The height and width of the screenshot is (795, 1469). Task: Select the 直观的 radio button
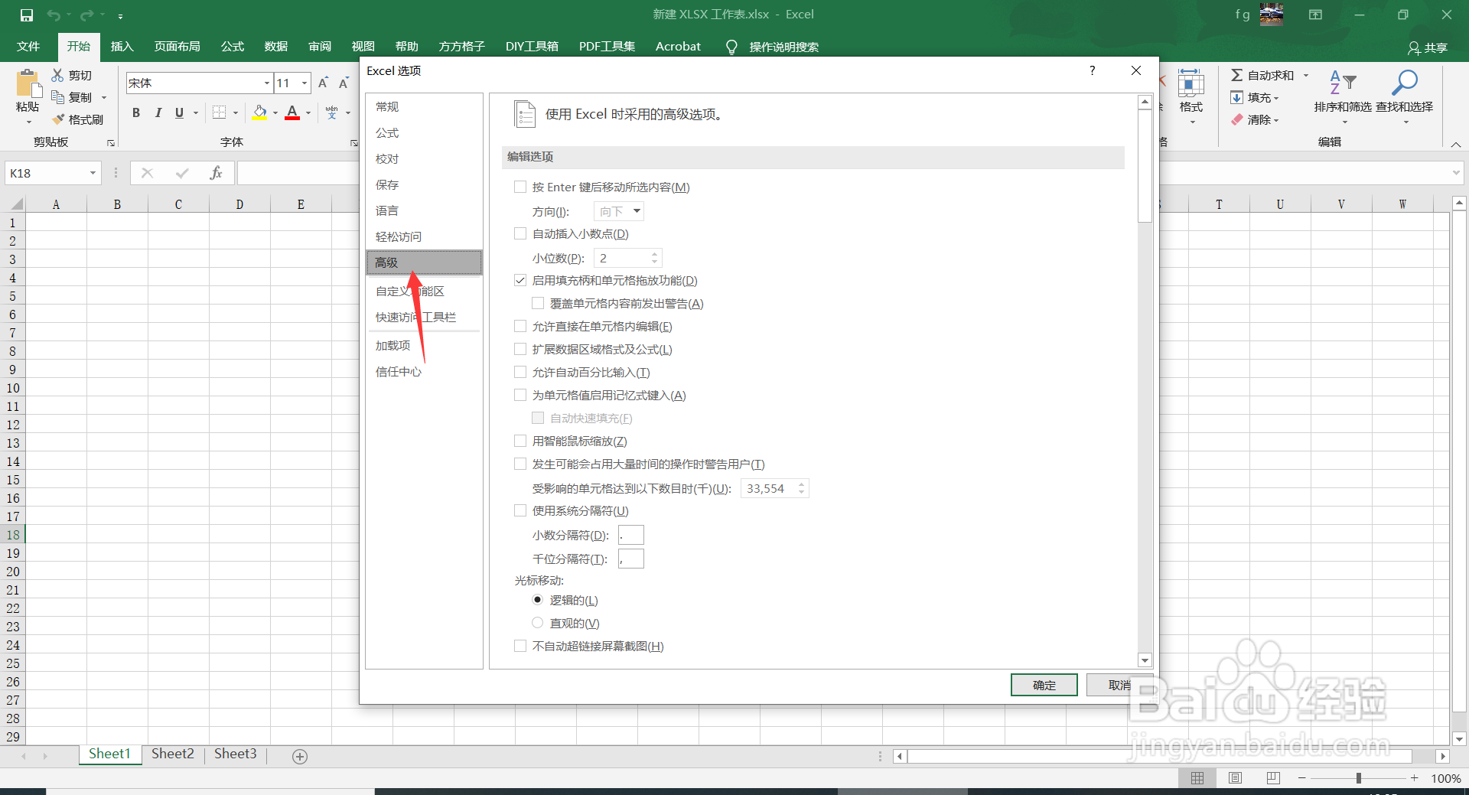[x=537, y=622]
